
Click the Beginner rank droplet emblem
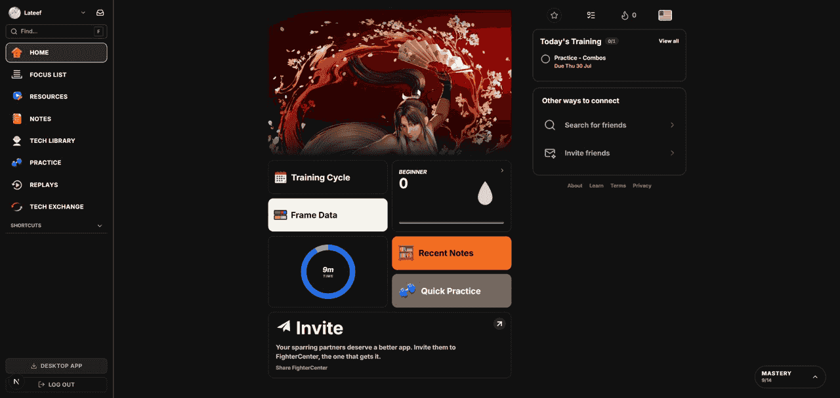(485, 193)
